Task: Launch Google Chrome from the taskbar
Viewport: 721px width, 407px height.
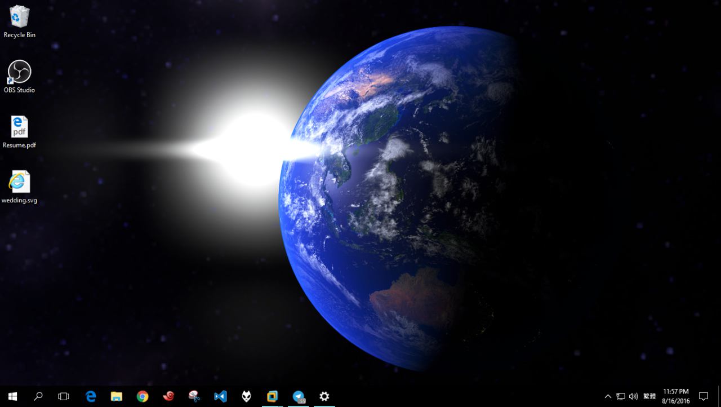Action: 143,396
